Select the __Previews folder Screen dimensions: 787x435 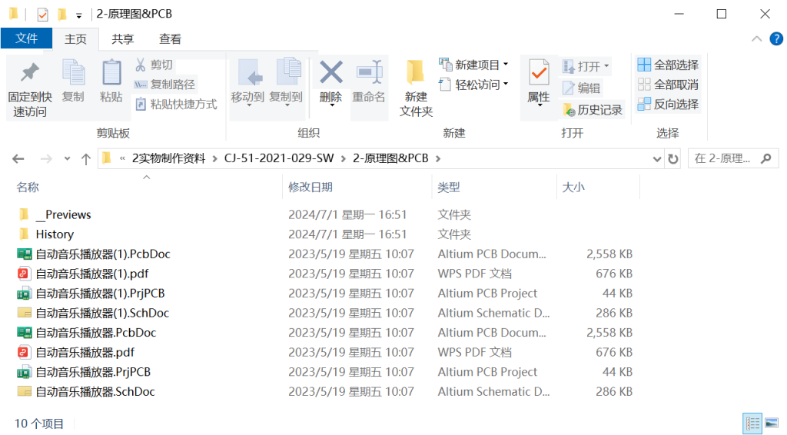point(63,214)
